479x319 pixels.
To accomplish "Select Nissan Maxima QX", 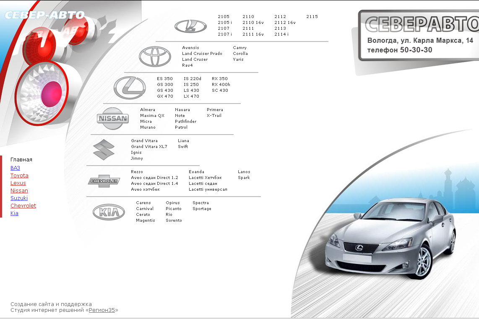I will click(x=152, y=115).
